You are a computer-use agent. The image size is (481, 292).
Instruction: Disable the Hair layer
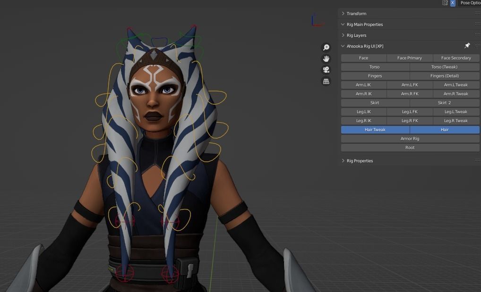coord(445,130)
